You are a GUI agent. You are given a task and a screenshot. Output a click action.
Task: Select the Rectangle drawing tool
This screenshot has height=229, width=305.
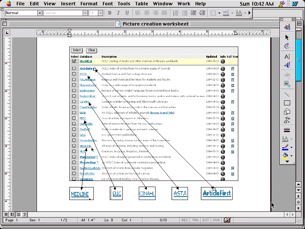(287, 103)
